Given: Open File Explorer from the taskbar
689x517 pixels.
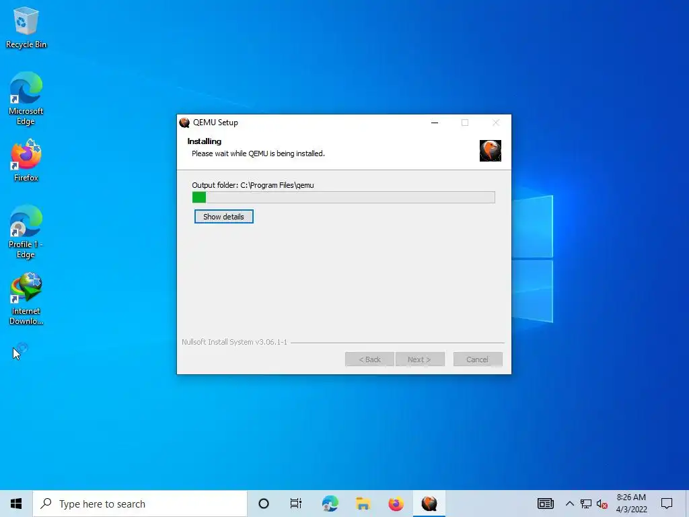Looking at the screenshot, I should 363,504.
